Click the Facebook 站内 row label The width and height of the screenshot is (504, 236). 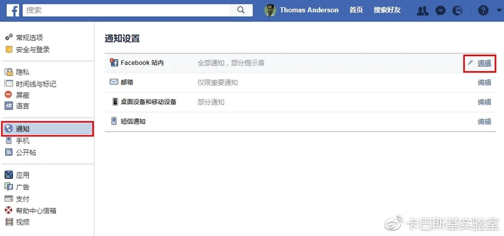click(x=142, y=63)
